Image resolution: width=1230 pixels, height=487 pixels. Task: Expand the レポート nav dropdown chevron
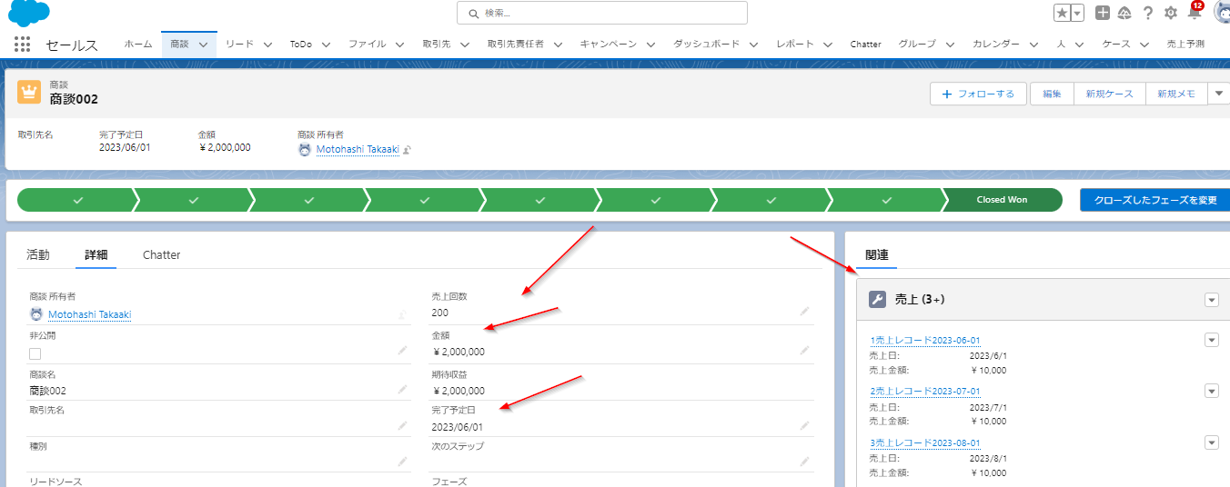click(828, 44)
